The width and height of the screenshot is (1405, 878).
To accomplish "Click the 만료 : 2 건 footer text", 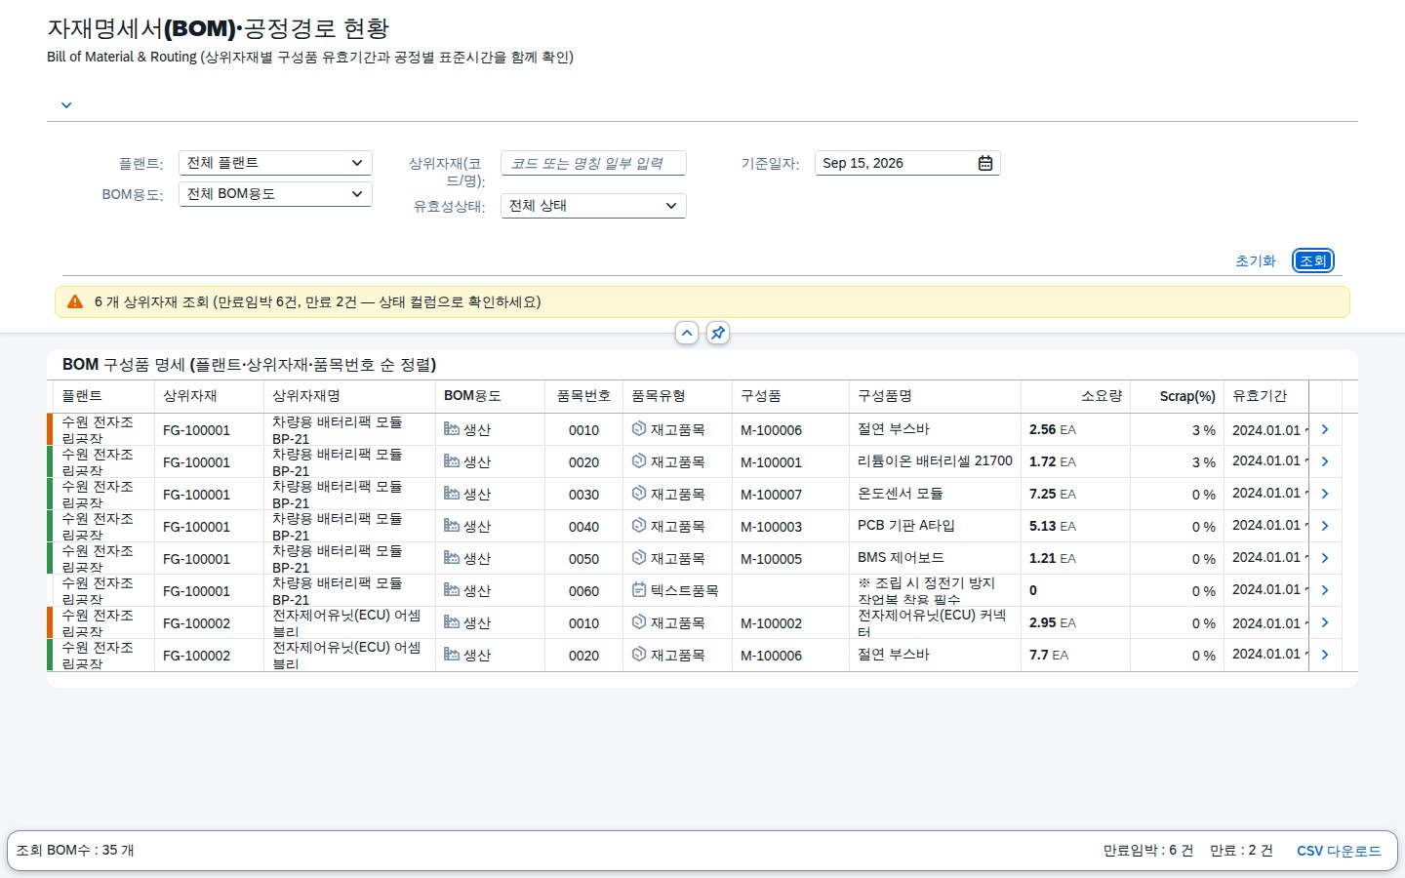I will [1241, 851].
